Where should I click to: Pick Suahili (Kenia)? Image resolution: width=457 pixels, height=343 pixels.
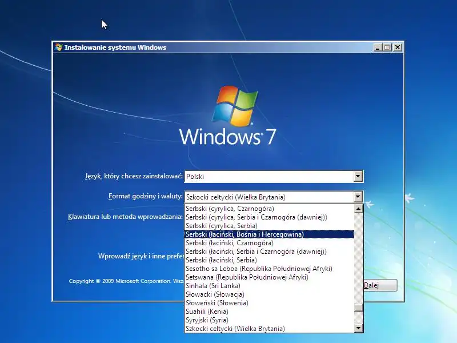pyautogui.click(x=269, y=312)
